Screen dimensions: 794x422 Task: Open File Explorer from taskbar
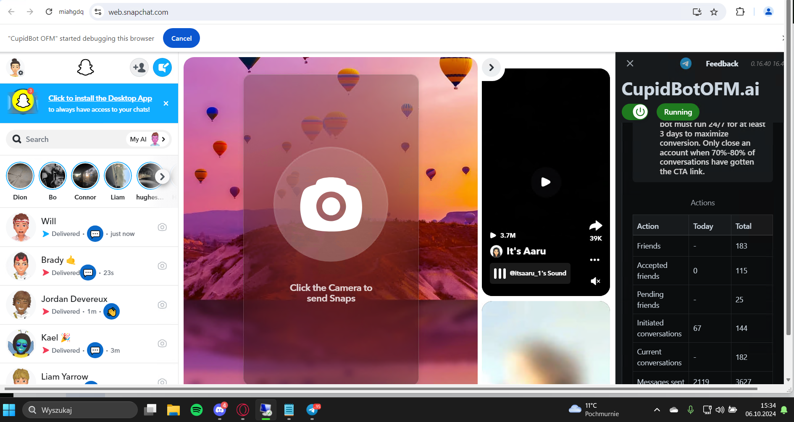(173, 410)
